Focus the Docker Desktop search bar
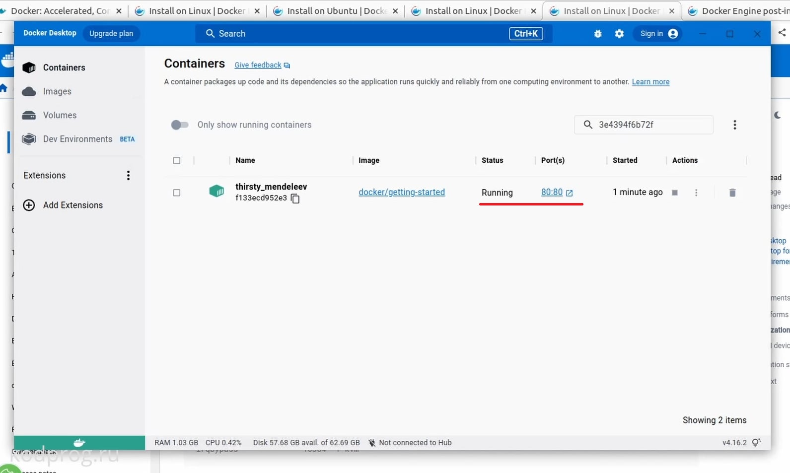 374,33
